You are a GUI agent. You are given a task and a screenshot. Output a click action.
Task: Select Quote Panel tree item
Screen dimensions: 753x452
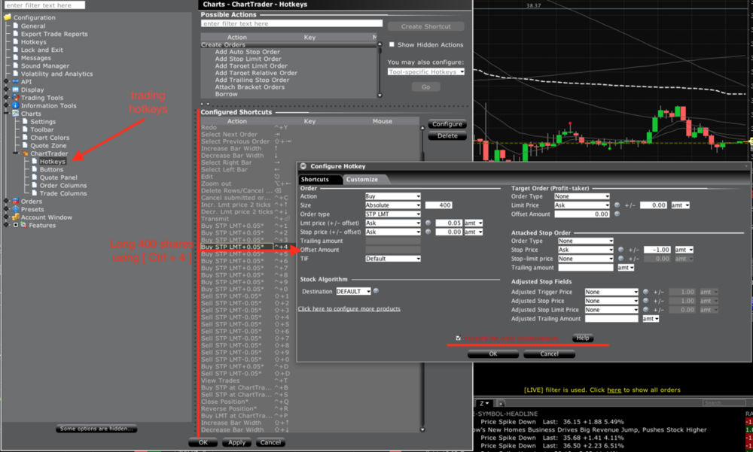(59, 177)
